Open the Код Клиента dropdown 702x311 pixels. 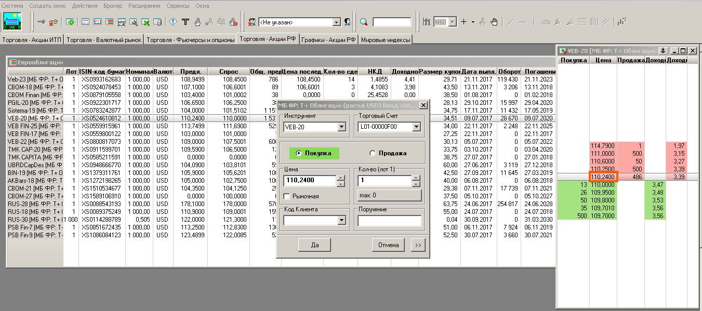[341, 221]
